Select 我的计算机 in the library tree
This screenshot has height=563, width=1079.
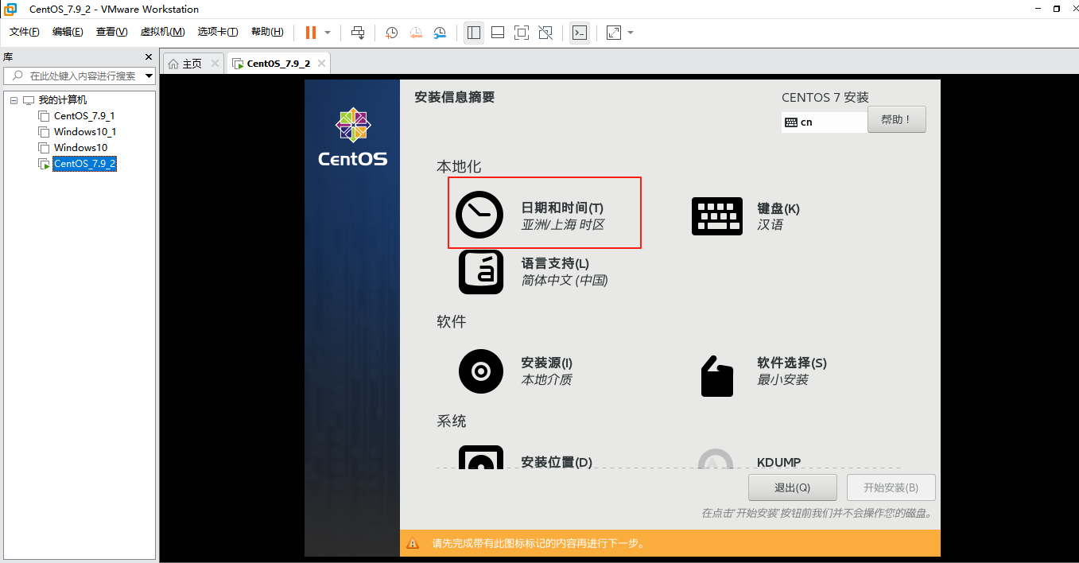pos(63,100)
